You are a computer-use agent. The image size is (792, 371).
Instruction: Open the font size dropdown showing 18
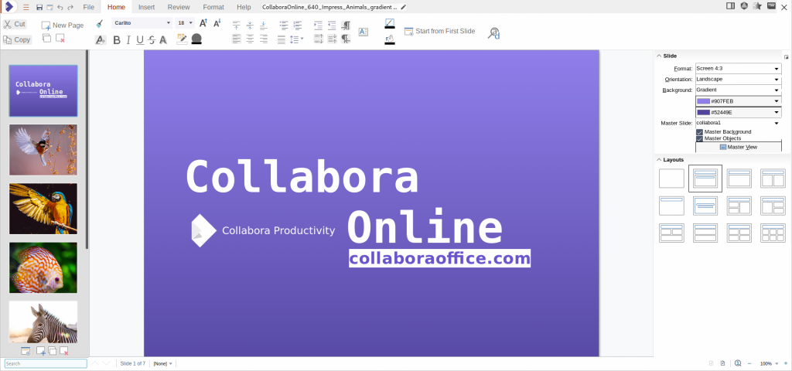pyautogui.click(x=185, y=23)
